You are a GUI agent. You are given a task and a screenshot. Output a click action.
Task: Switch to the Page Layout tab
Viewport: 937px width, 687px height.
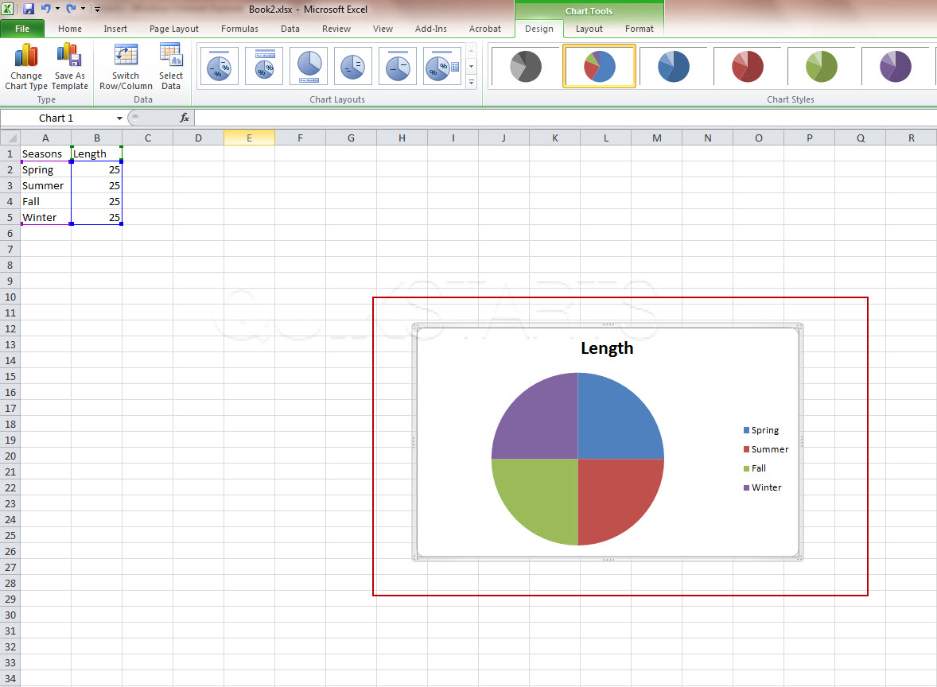pyautogui.click(x=174, y=29)
